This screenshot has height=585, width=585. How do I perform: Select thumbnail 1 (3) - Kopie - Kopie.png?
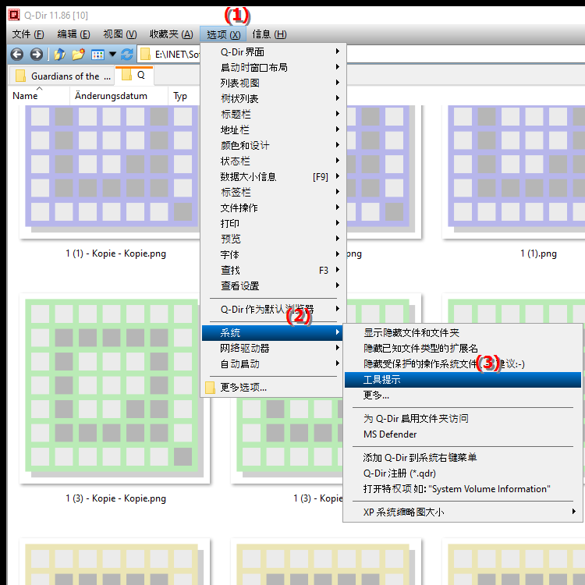(x=115, y=388)
